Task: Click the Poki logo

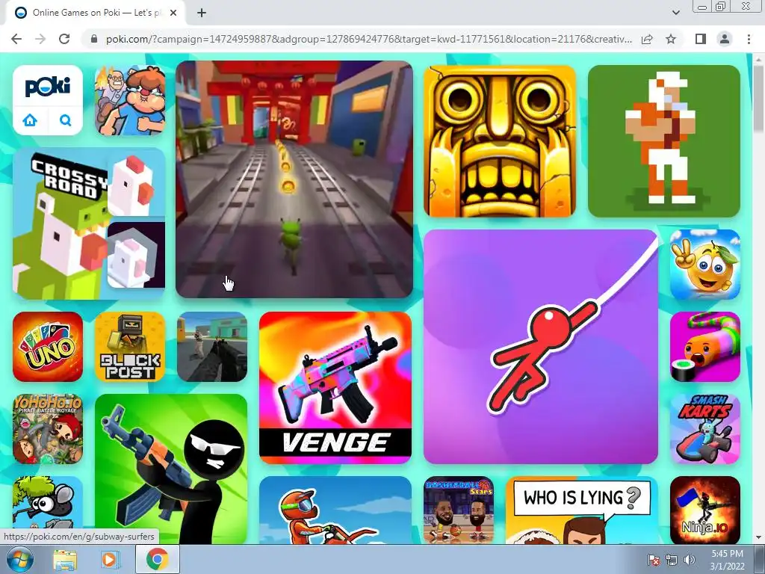Action: 48,87
